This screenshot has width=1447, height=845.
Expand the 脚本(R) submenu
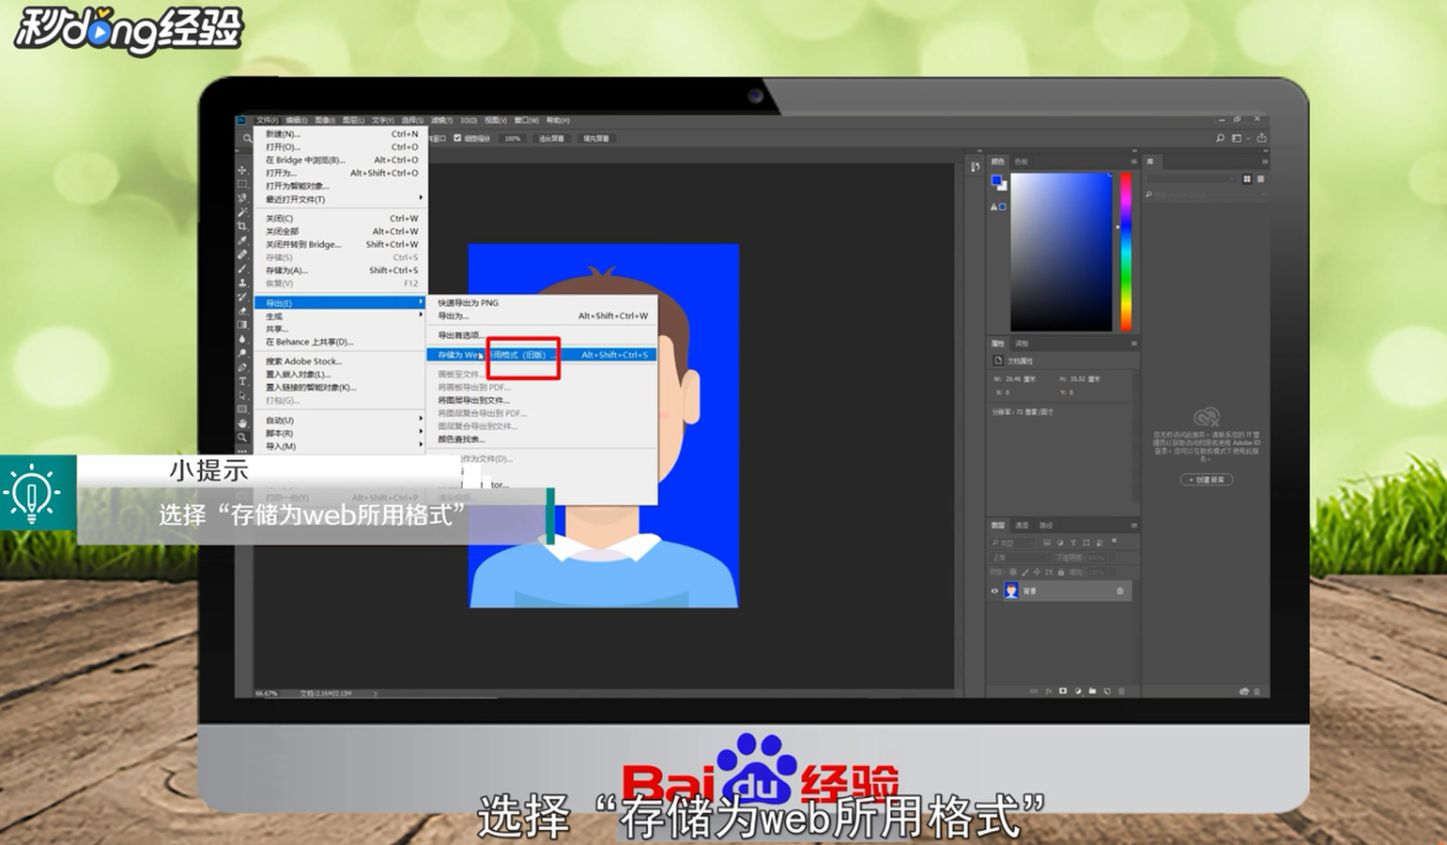click(421, 432)
